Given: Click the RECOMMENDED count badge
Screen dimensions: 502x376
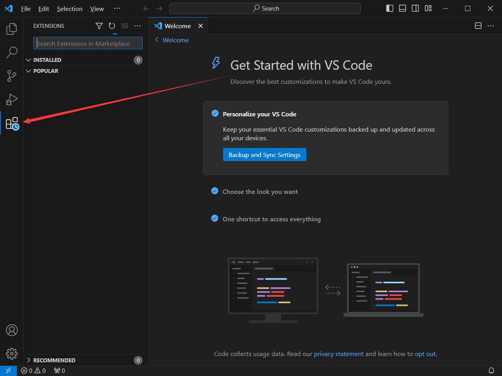Looking at the screenshot, I should point(138,360).
